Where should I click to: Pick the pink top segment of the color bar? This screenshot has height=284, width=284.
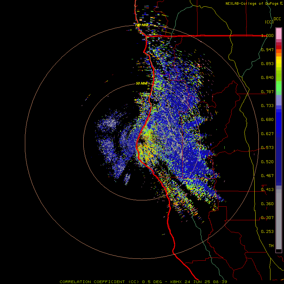(x=279, y=33)
